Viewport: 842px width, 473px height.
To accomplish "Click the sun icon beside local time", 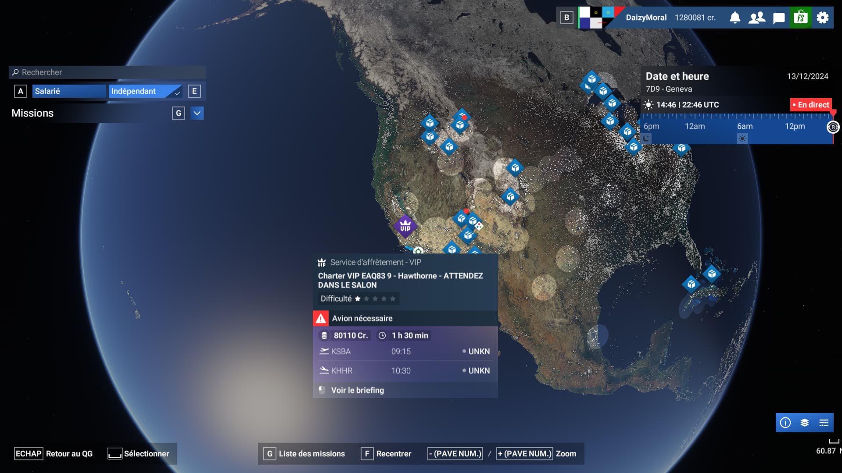I will (x=648, y=105).
